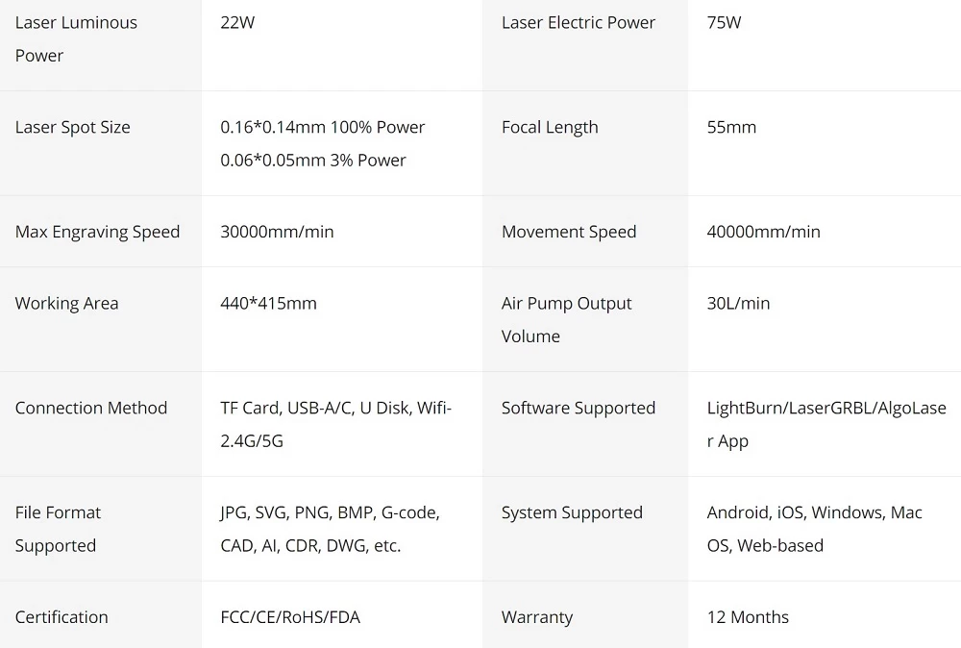Click the Working Area label

click(x=66, y=304)
